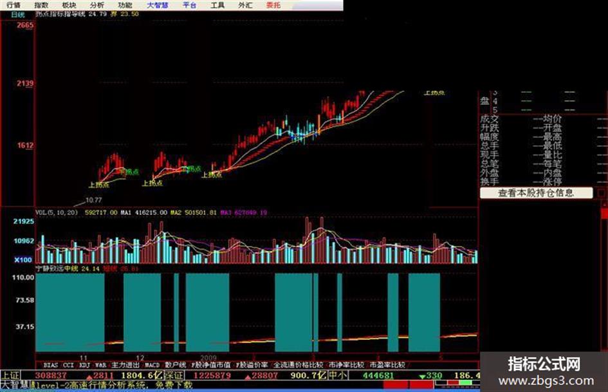This screenshot has height=392, width=608.
Task: Click the red 委托 menu item
Action: pyautogui.click(x=273, y=5)
